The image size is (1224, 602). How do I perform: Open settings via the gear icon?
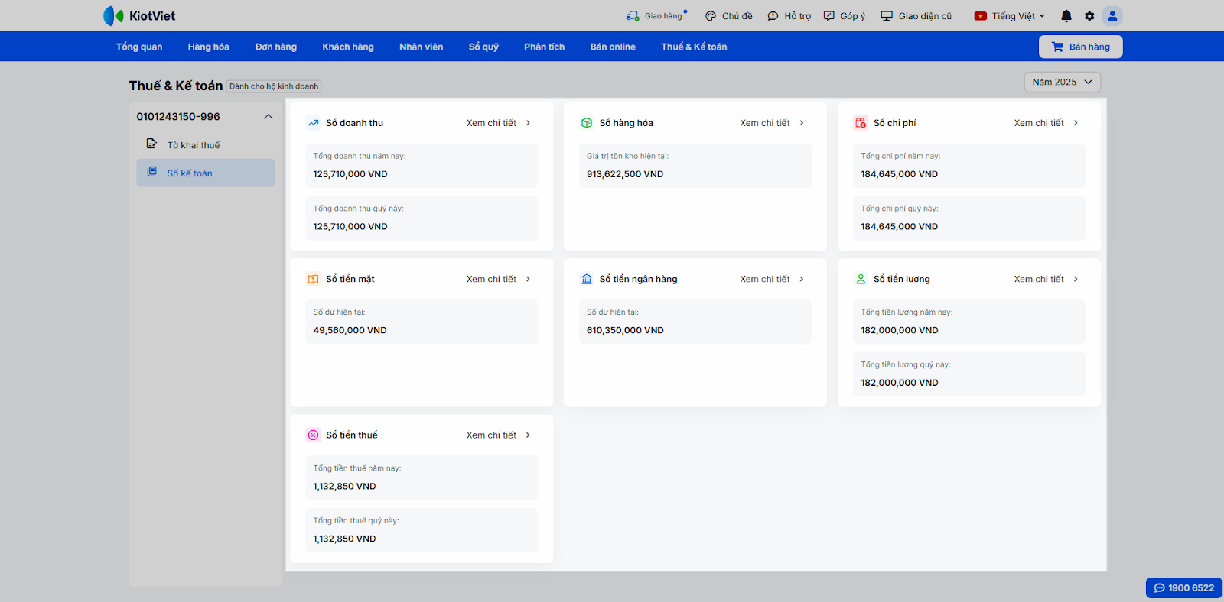(1089, 16)
